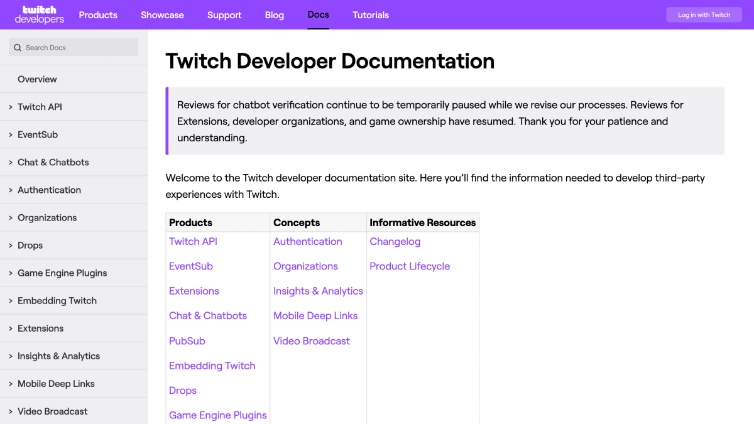Viewport: 754px width, 424px height.
Task: Expand Insights & Analytics chevron in sidebar
Action: (11, 356)
